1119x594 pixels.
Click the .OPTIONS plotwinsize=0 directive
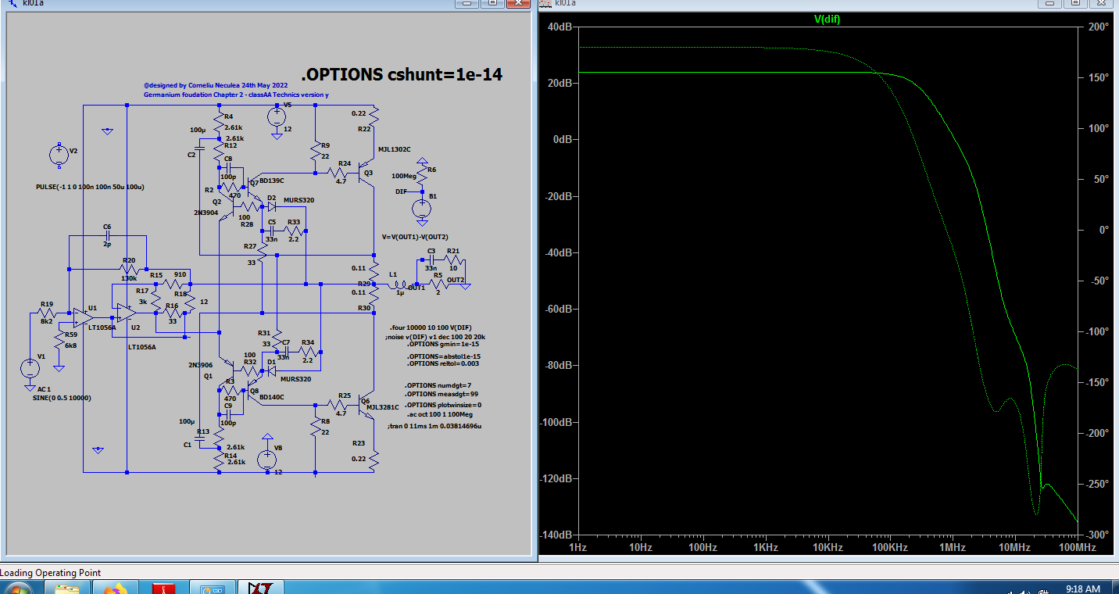[443, 405]
